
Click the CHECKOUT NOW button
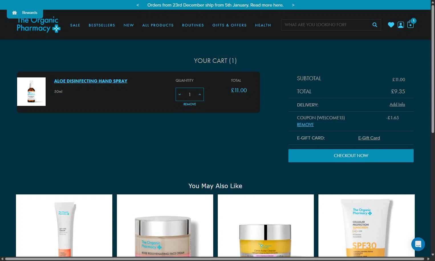[x=351, y=156]
